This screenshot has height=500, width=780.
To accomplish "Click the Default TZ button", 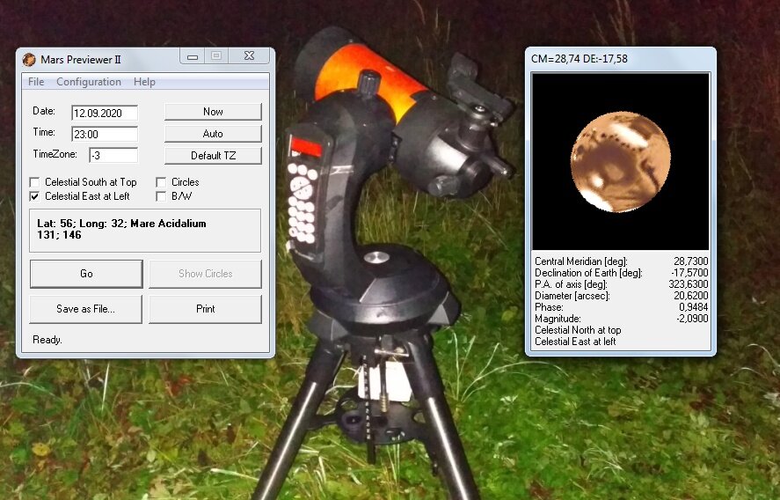I will point(213,156).
